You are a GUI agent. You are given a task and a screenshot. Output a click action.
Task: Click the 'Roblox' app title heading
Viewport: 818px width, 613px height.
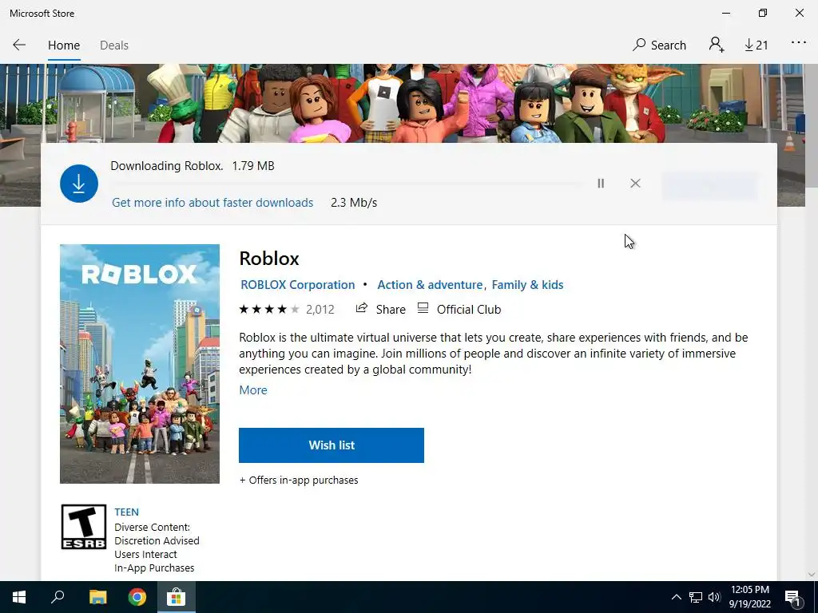(269, 259)
